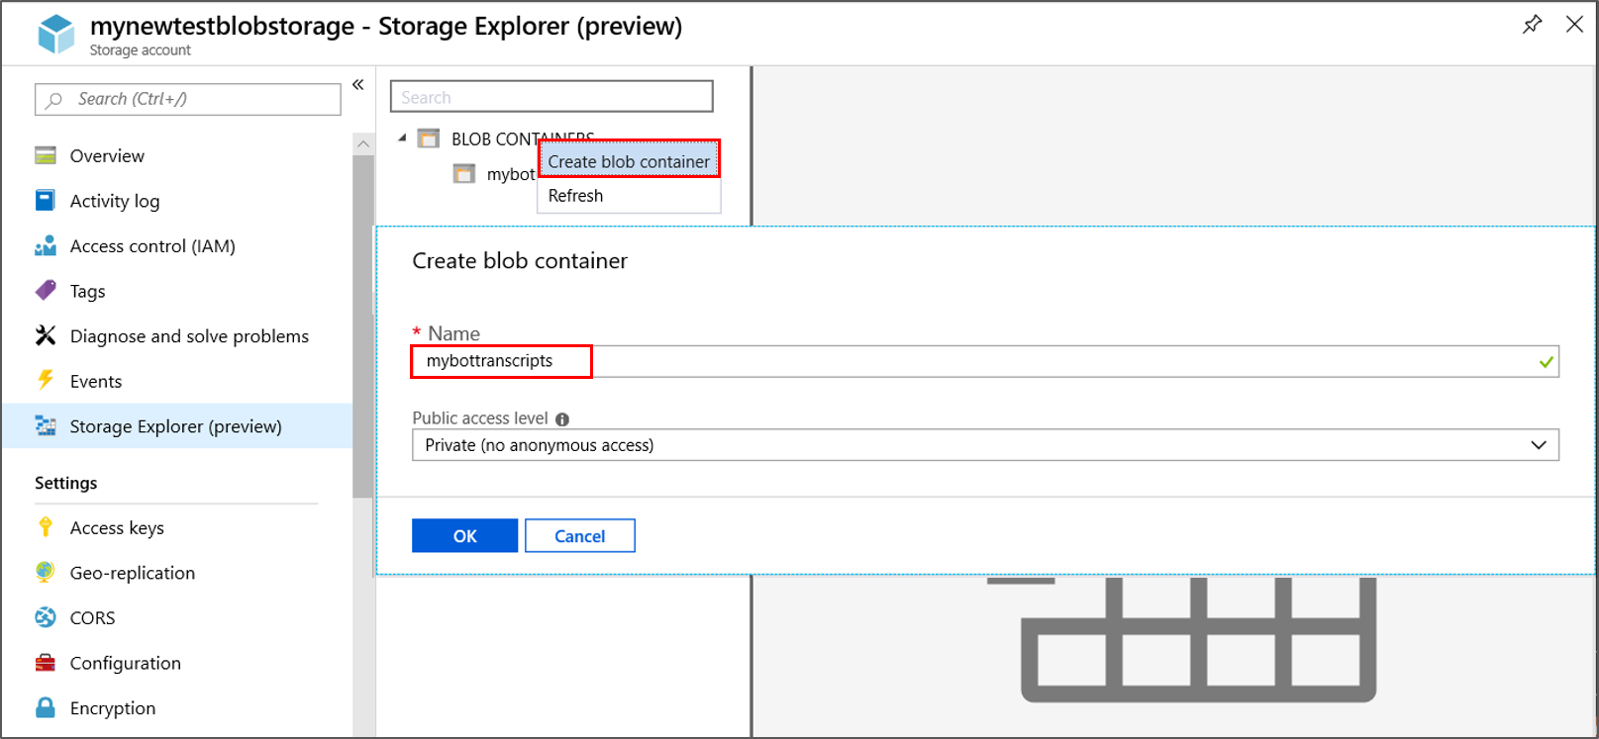Click the info icon beside Public access level
The width and height of the screenshot is (1599, 739).
point(562,419)
